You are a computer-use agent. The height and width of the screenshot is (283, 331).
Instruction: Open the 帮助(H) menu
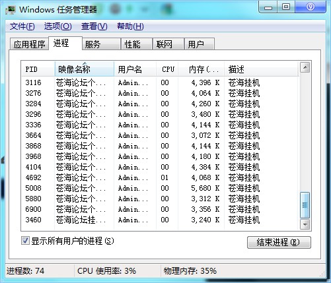tap(130, 26)
